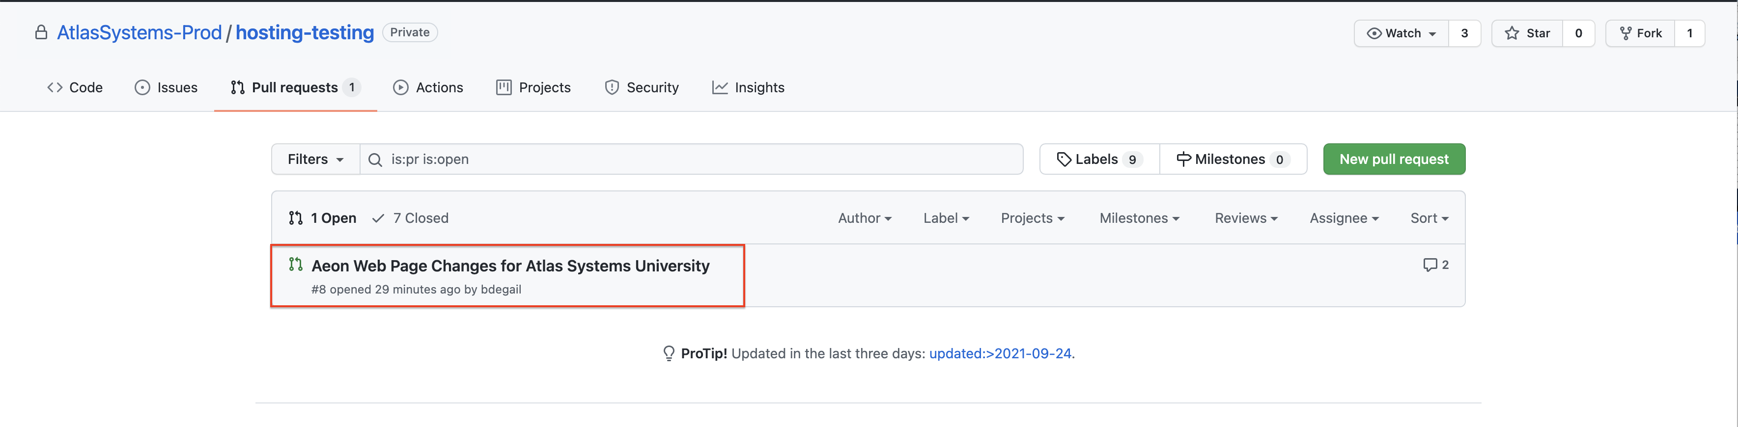Image resolution: width=1738 pixels, height=427 pixels.
Task: Expand the Watch notifications dropdown
Action: [x=1402, y=33]
